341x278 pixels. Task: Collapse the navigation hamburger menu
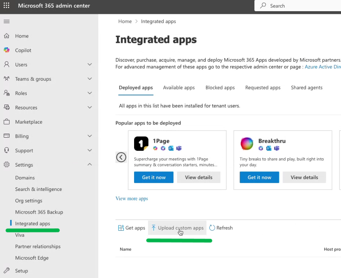[7, 21]
